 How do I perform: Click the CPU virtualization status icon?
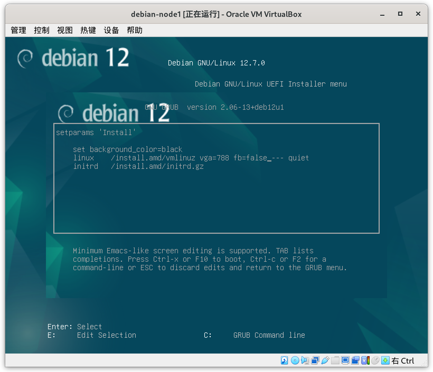pos(365,360)
